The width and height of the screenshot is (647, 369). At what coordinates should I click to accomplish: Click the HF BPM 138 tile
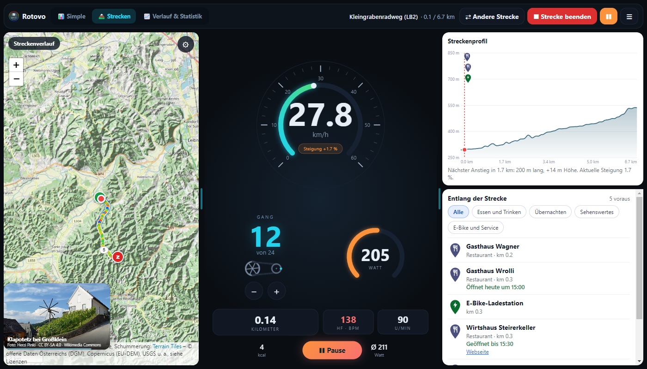348,322
